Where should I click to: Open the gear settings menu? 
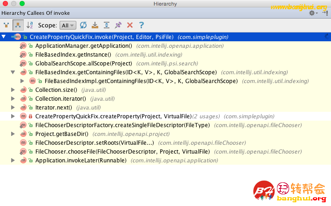313,13
